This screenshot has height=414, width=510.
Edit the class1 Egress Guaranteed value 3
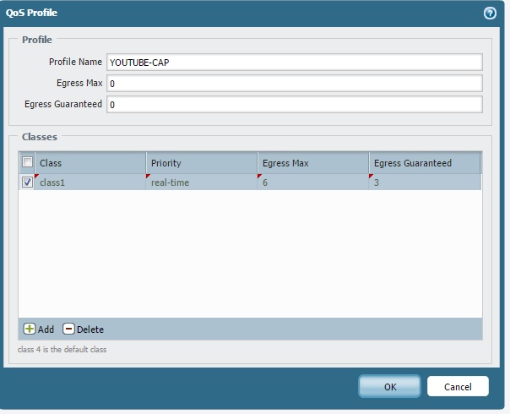(x=424, y=182)
